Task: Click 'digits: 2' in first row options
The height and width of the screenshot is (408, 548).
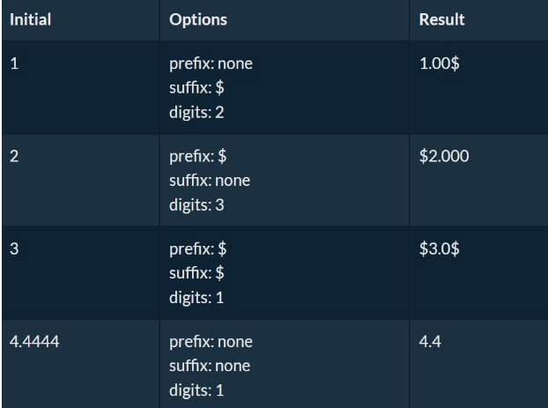Action: (x=196, y=113)
